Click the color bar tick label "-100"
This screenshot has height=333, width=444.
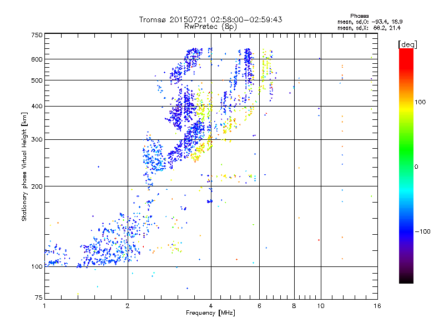pos(423,231)
